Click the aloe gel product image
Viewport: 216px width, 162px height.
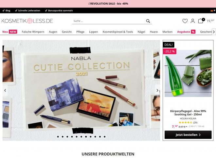pos(188,73)
